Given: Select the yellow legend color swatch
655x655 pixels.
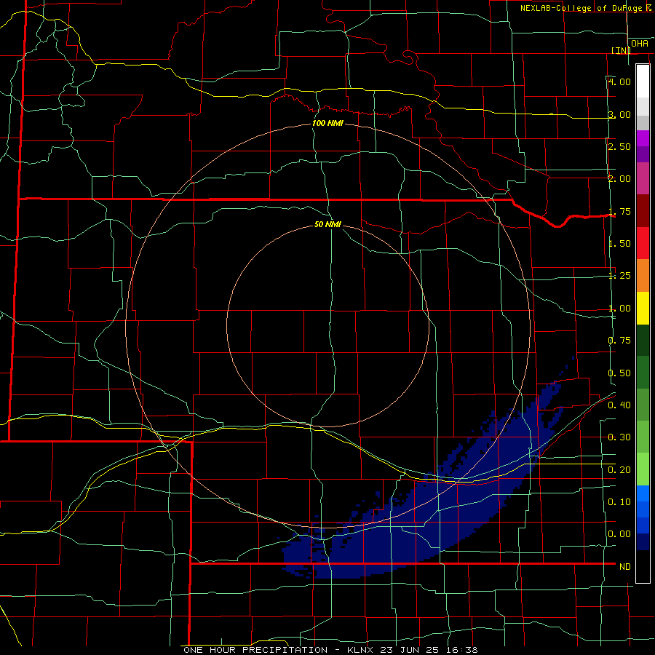Looking at the screenshot, I should (643, 308).
